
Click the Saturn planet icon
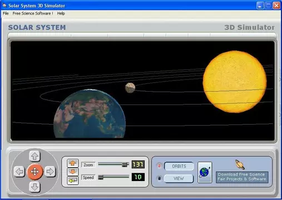(x=240, y=164)
